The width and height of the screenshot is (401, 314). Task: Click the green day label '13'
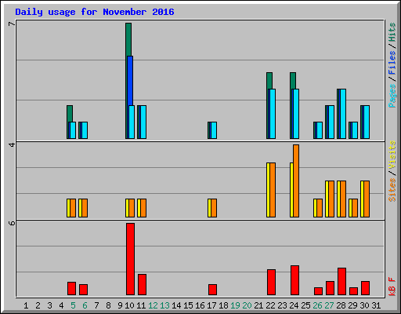[164, 305]
